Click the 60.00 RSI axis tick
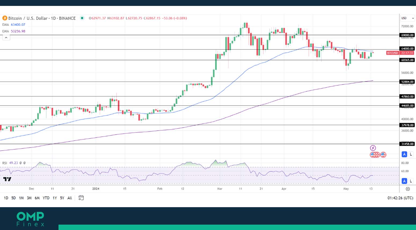416x230 pixels. [x=405, y=171]
